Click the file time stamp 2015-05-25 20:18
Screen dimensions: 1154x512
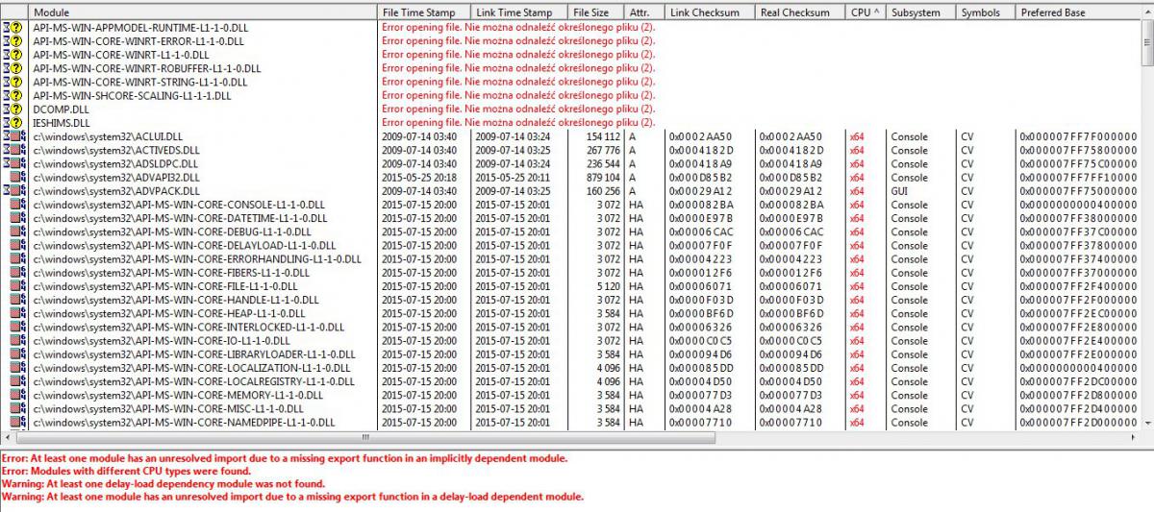tap(418, 177)
